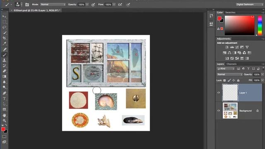Open layer blend mode Normal dropdown
The height and width of the screenshot is (149, 265).
point(230,74)
